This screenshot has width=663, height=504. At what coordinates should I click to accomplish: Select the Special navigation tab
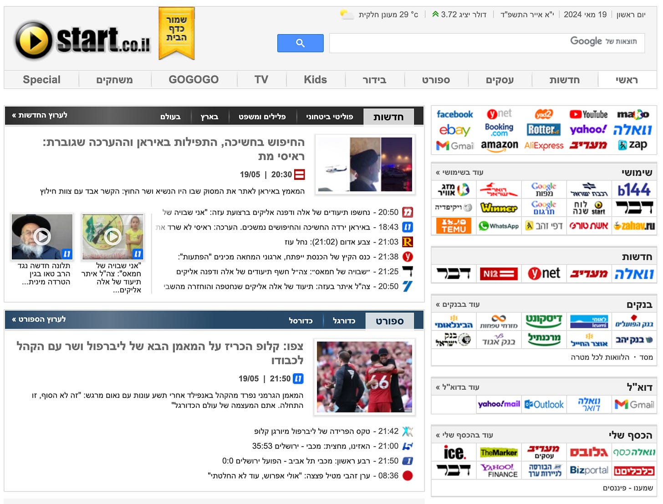pyautogui.click(x=41, y=80)
